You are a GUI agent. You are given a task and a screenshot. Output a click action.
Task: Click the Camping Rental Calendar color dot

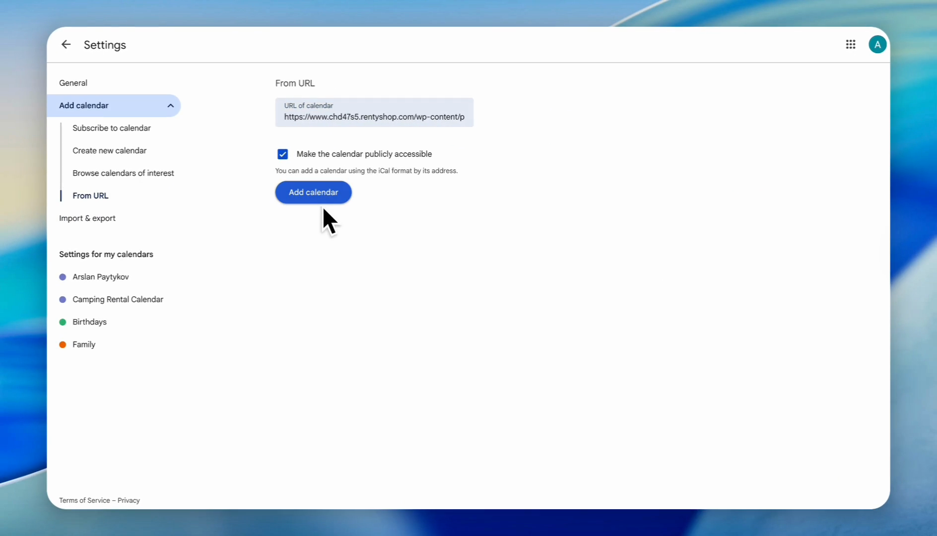click(63, 299)
